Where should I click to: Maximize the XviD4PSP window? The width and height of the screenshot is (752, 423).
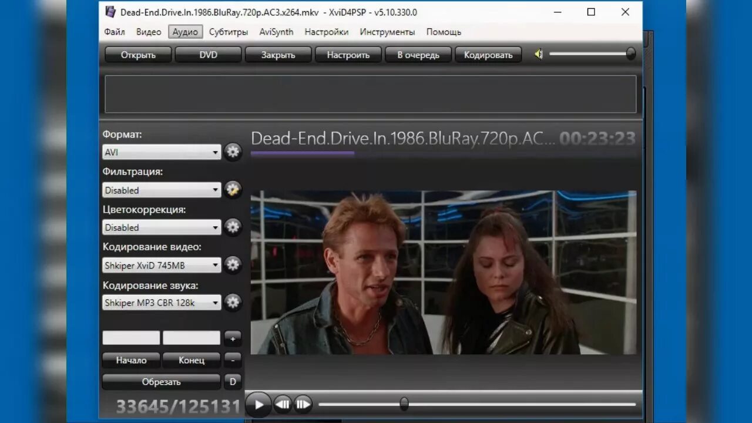pos(591,12)
